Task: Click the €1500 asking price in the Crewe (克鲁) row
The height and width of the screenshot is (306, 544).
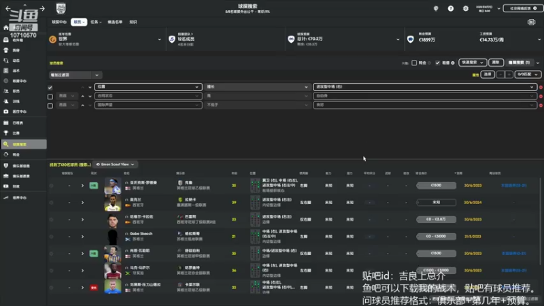Action: pyautogui.click(x=436, y=186)
